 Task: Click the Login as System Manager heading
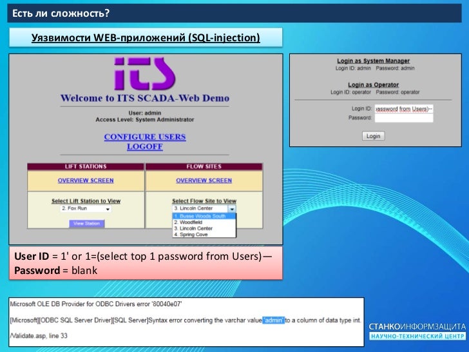click(x=373, y=61)
